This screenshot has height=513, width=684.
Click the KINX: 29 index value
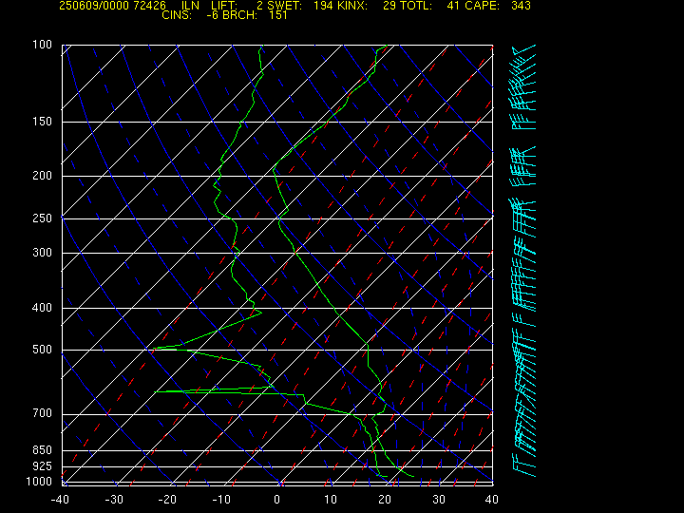point(366,6)
